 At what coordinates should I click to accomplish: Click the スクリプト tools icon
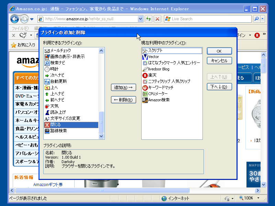pyautogui.click(x=145, y=50)
